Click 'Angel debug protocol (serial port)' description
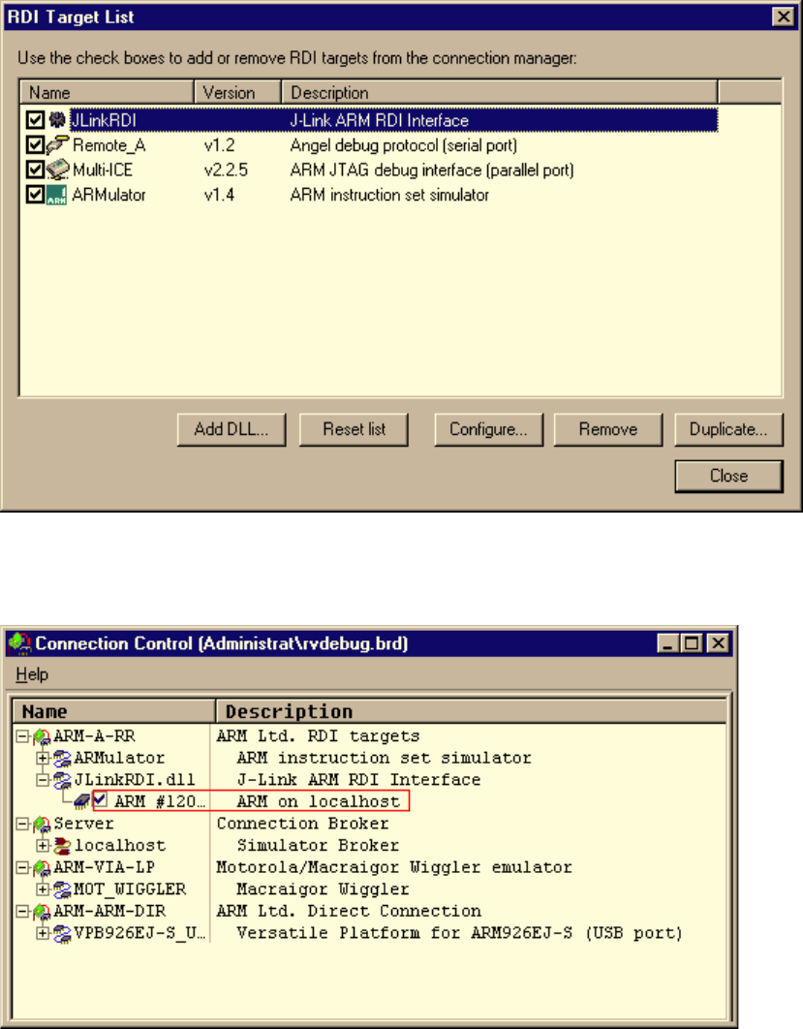The width and height of the screenshot is (803, 1029). 404,145
